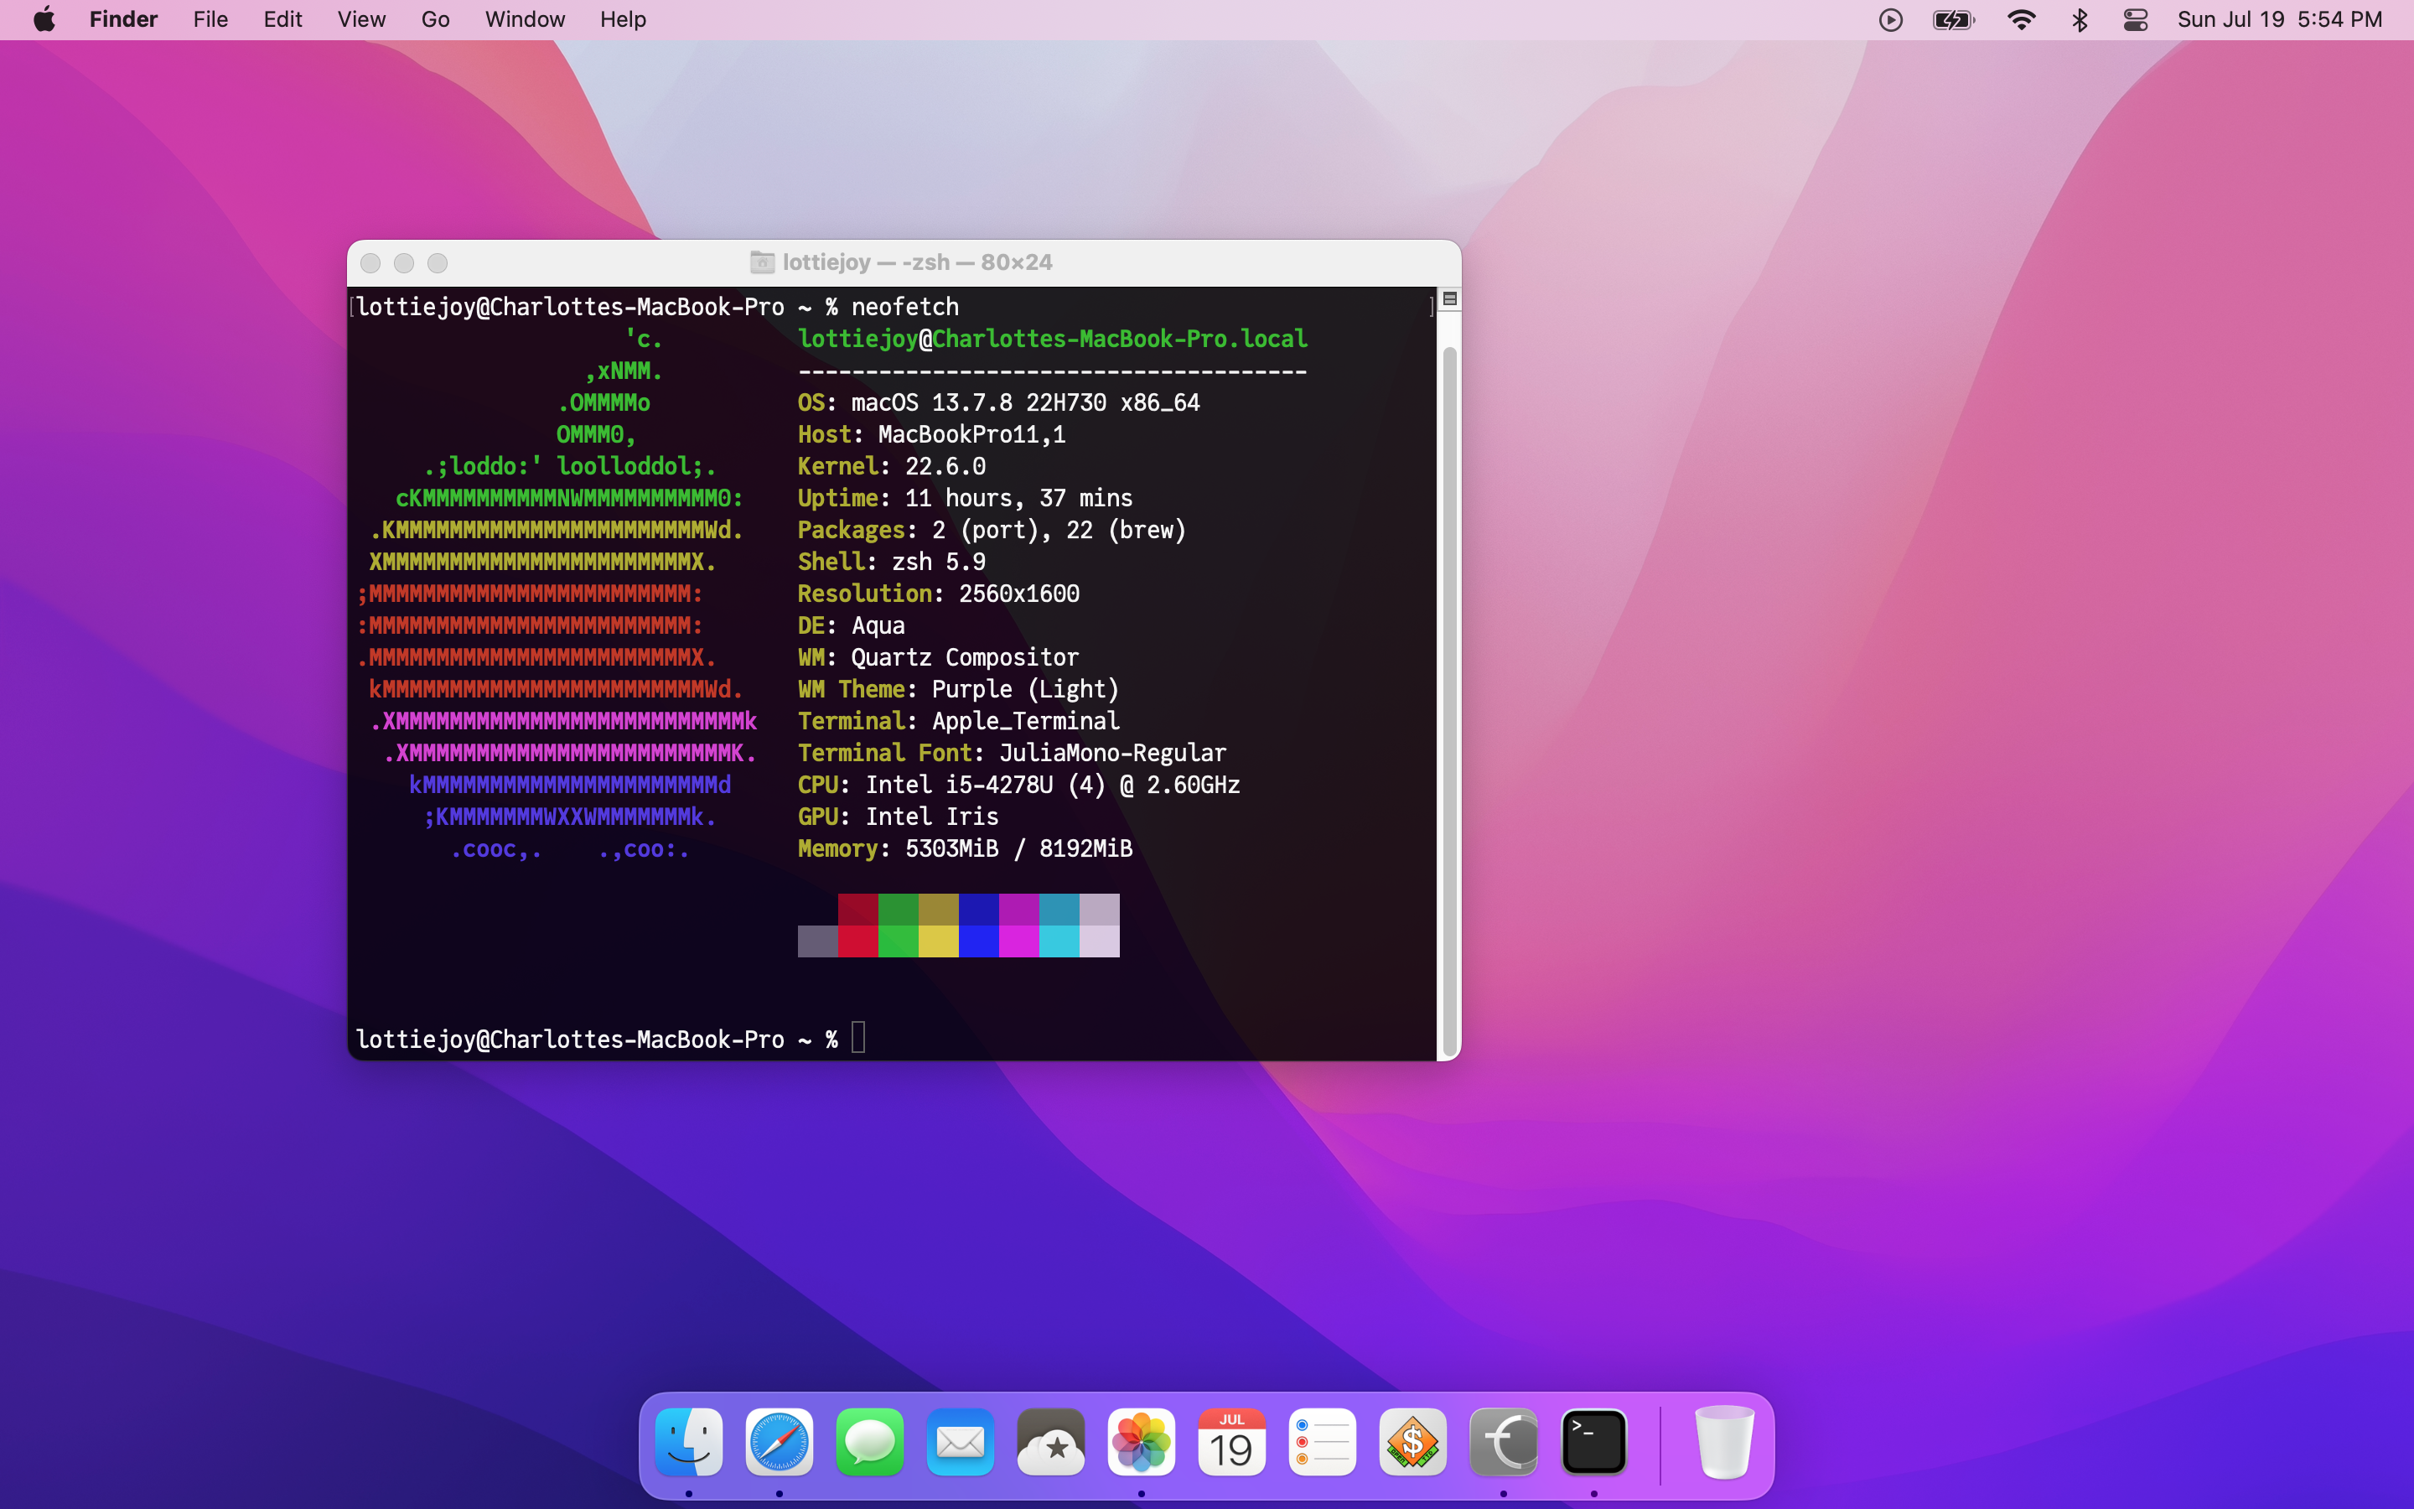This screenshot has width=2414, height=1509.
Task: Open Calendar showing Jul 19 in Dock
Action: (1232, 1441)
